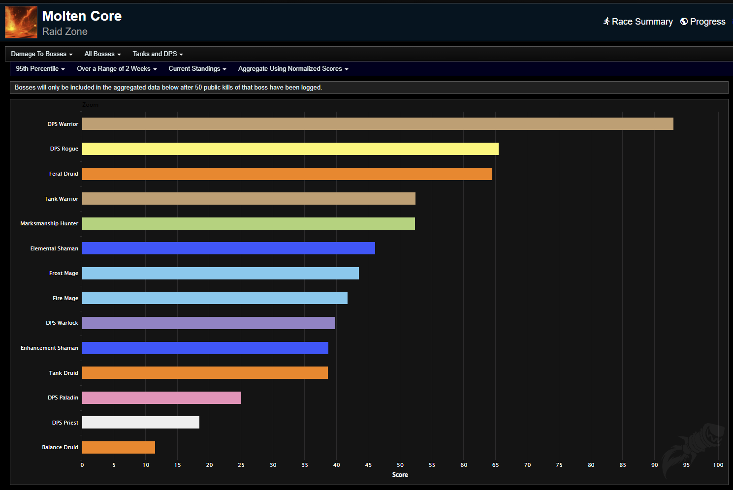Click the Balance Druid axis label
733x490 pixels.
point(60,447)
